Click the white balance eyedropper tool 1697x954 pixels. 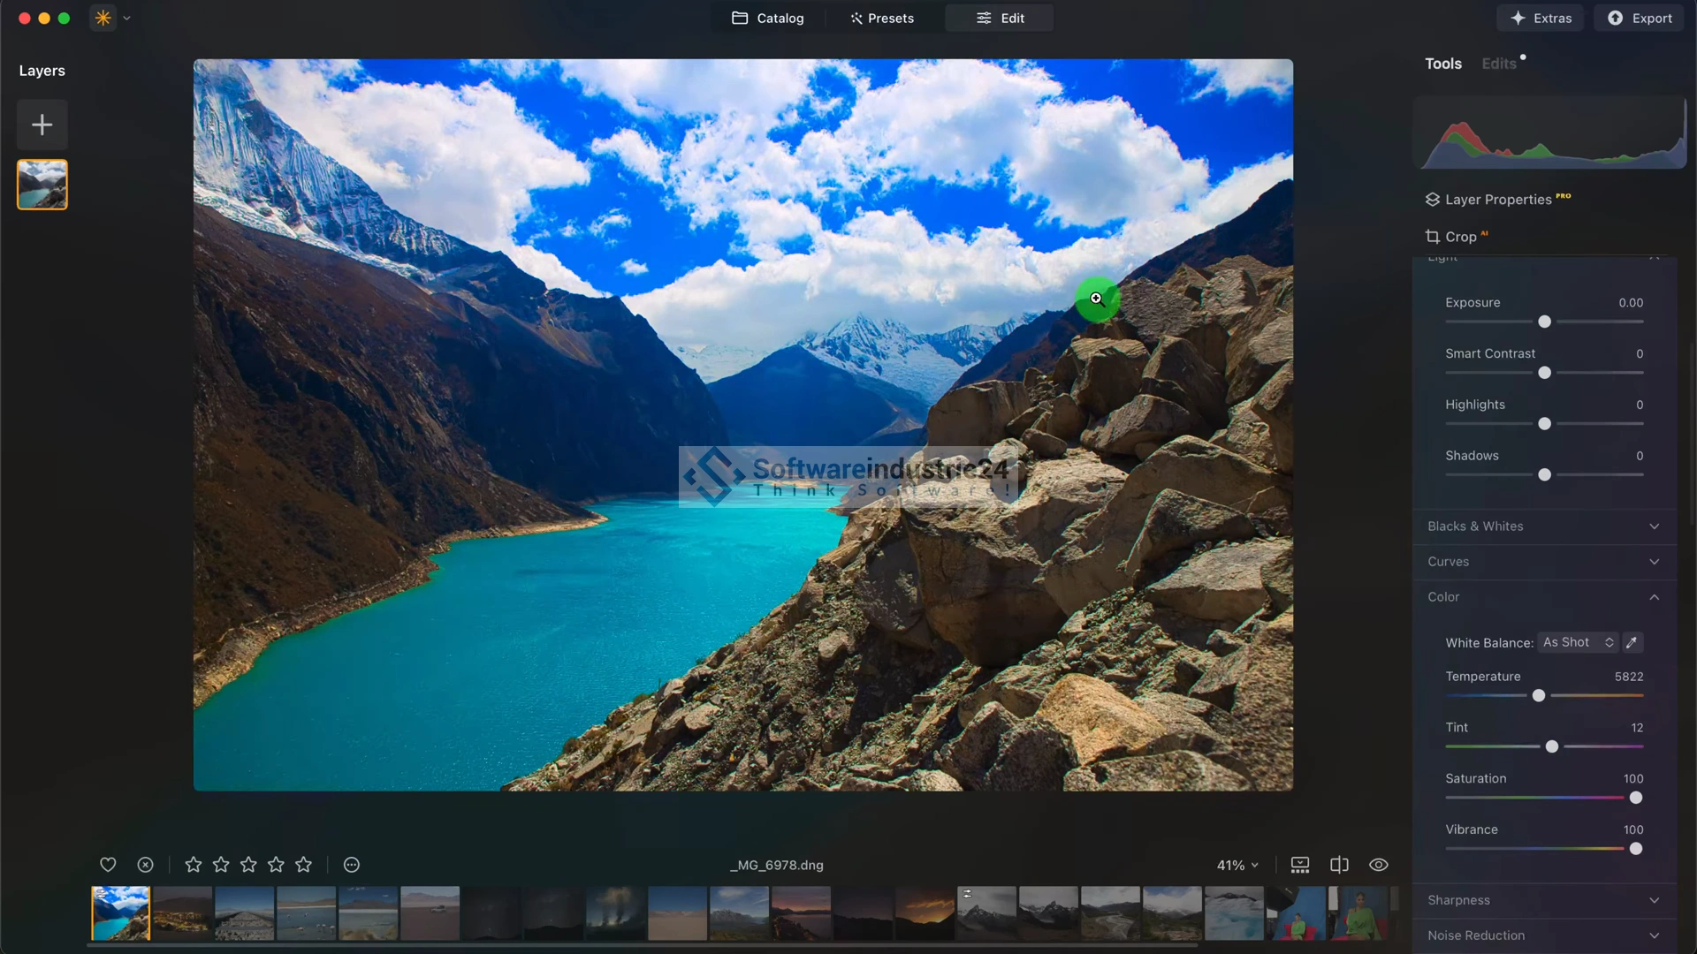pyautogui.click(x=1632, y=642)
